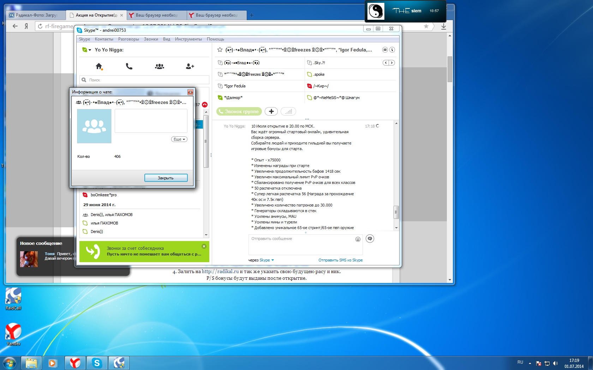Check call quality signal button
593x370 pixels.
[288, 111]
